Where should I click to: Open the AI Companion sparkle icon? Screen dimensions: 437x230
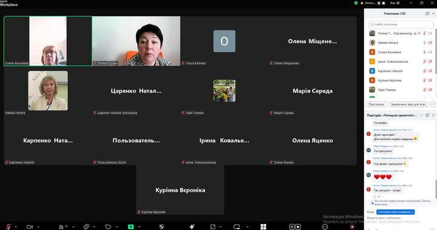pos(192,226)
